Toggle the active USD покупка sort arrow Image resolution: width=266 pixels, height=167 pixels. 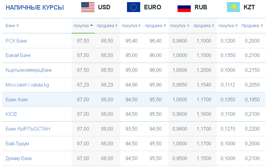91,26
